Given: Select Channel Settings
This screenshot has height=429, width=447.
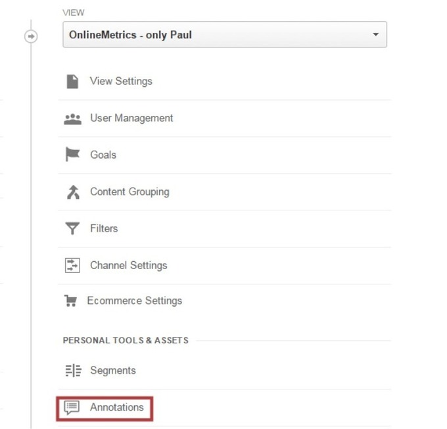Looking at the screenshot, I should (129, 265).
